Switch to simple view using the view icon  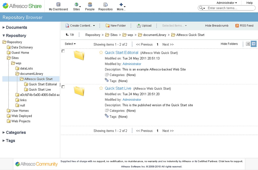[x=248, y=44]
